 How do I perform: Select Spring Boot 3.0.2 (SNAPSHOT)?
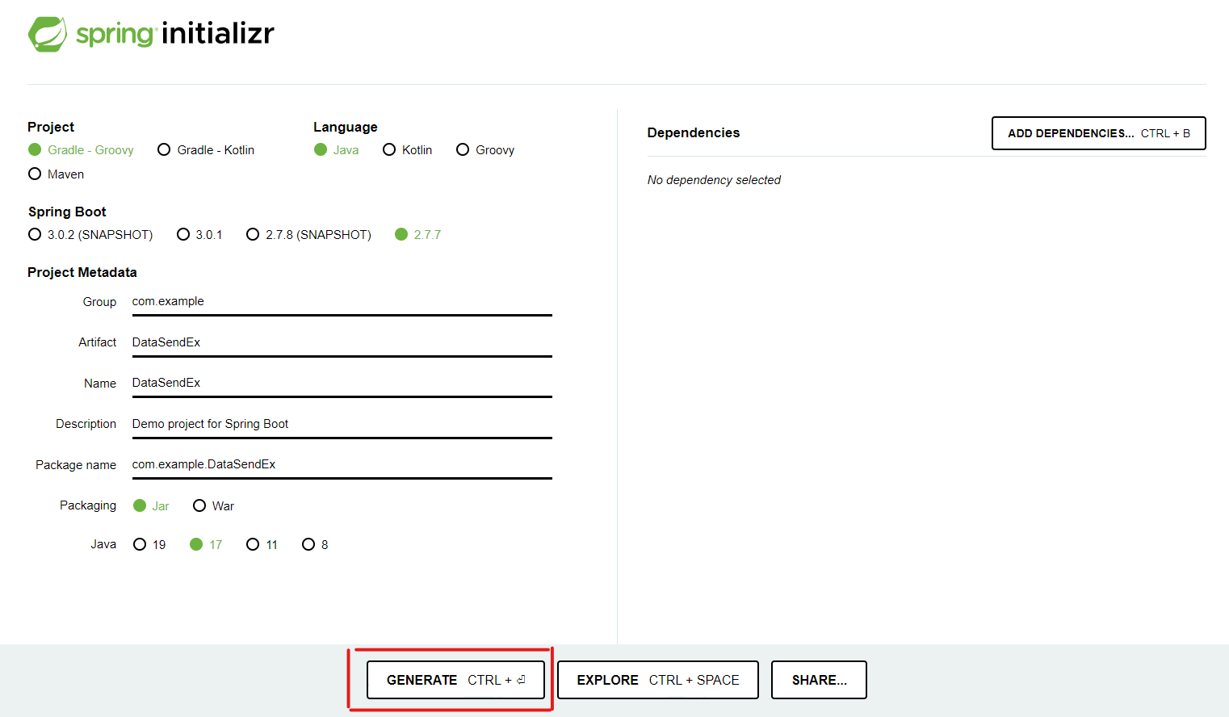90,235
